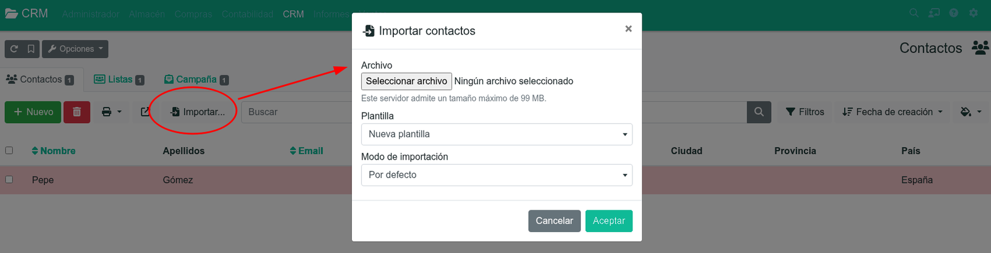This screenshot has height=253, width=991.
Task: Click Seleccionar archivo button
Action: 406,81
